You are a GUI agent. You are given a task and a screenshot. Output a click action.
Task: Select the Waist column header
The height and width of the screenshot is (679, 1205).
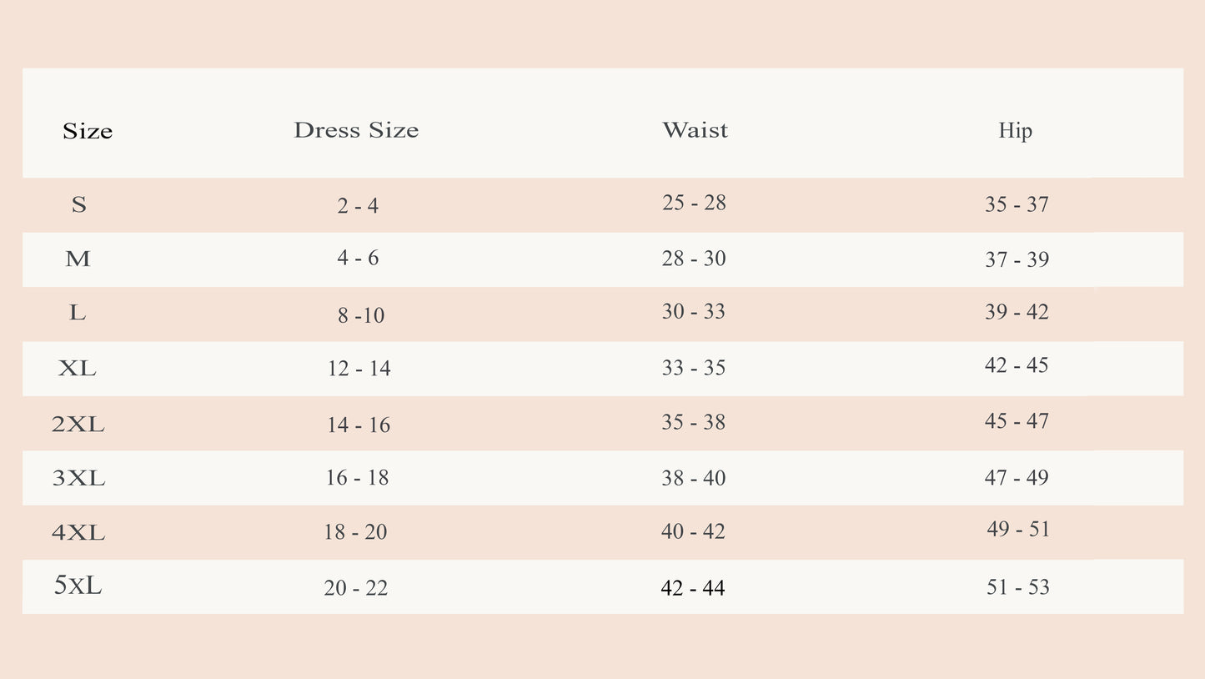[x=695, y=130]
